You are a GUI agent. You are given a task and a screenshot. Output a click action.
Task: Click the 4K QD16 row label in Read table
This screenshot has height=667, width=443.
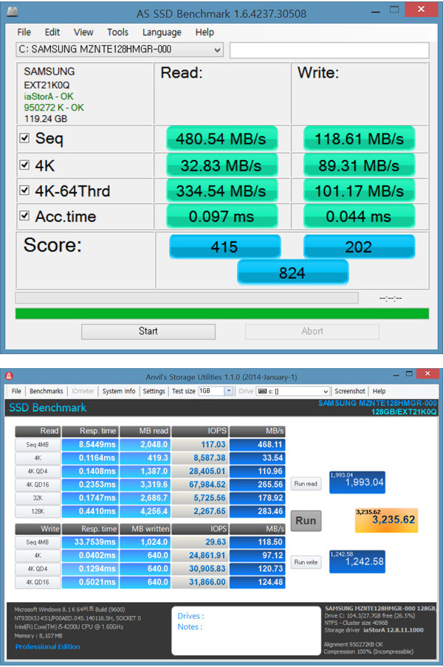[38, 485]
